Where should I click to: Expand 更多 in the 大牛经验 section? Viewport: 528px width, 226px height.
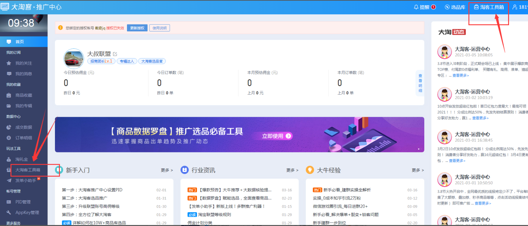pyautogui.click(x=417, y=170)
